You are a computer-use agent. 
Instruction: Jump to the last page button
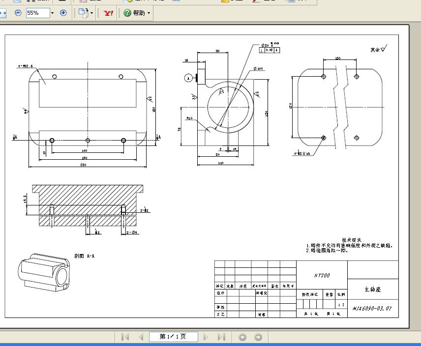pyautogui.click(x=221, y=337)
